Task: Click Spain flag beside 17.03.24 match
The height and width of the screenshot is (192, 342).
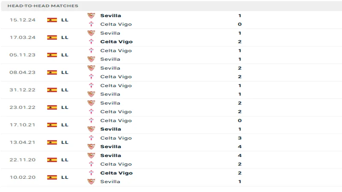Action: coord(52,38)
